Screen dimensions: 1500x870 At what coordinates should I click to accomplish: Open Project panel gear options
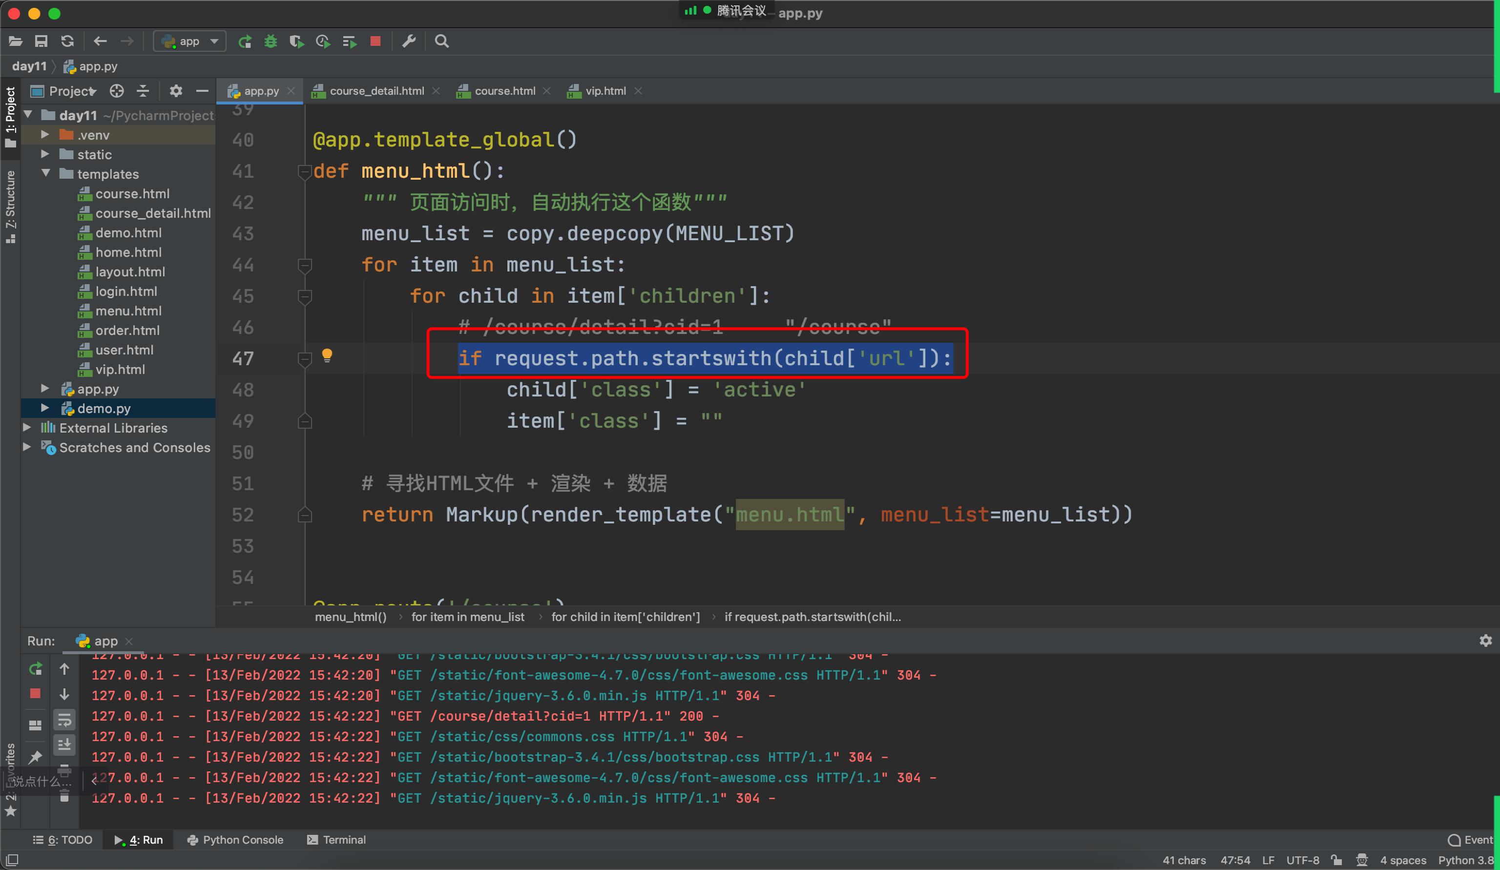(x=176, y=90)
